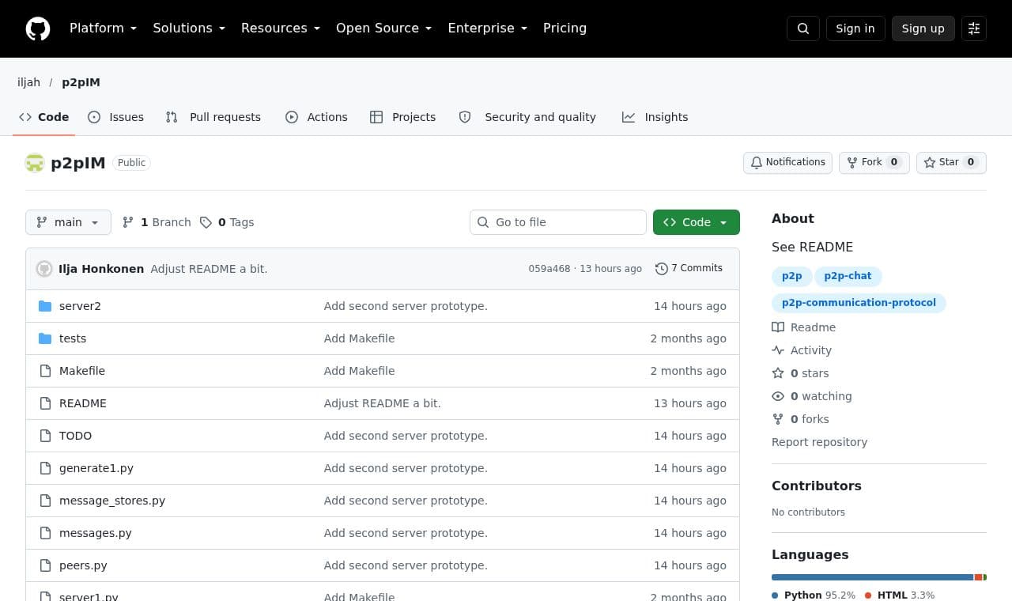
Task: Star the p2pIM repository
Action: point(951,162)
